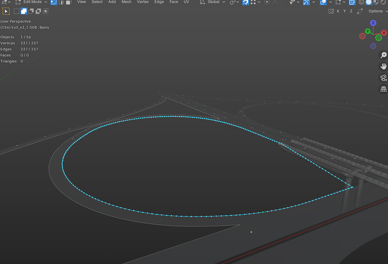Viewport: 388px width, 264px height.
Task: Open the Options dropdown
Action: 378,11
